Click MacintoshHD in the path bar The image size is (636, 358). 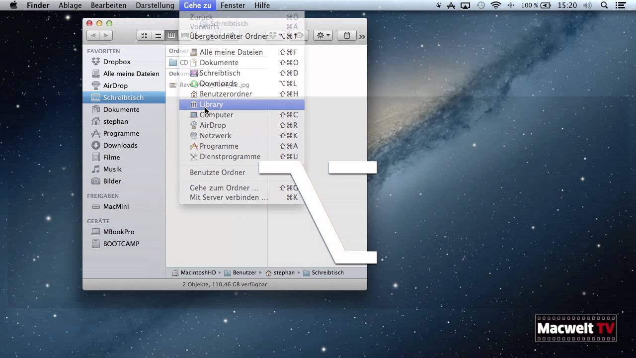coord(194,272)
